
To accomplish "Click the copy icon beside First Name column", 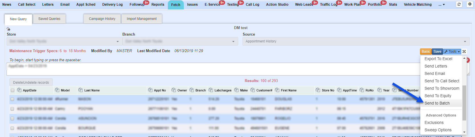I will pos(277,90).
